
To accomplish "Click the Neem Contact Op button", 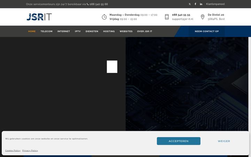I will pyautogui.click(x=207, y=31).
